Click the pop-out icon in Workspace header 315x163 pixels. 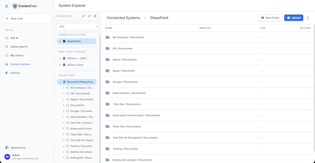point(83,16)
